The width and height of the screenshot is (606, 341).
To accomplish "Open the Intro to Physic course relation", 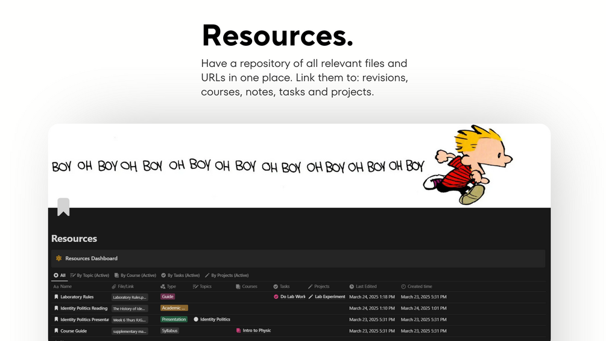I will 253,331.
